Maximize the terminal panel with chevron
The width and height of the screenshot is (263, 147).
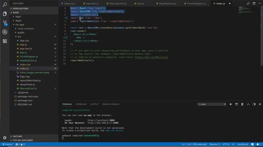(248, 104)
